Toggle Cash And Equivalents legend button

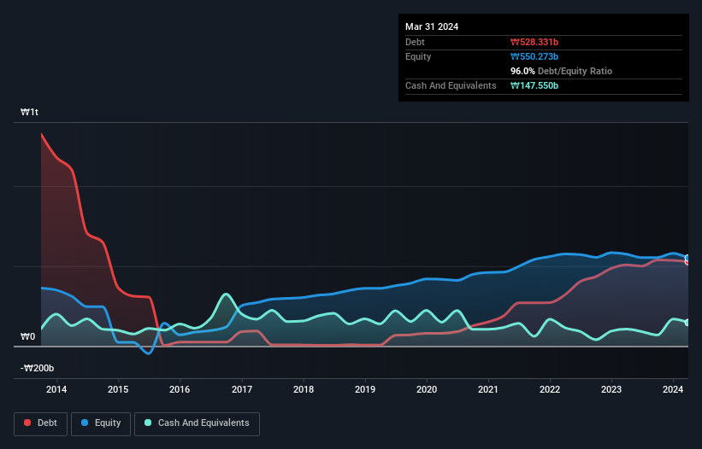(x=197, y=423)
